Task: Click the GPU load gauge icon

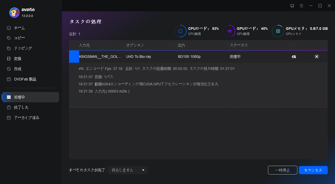Action: point(229,31)
